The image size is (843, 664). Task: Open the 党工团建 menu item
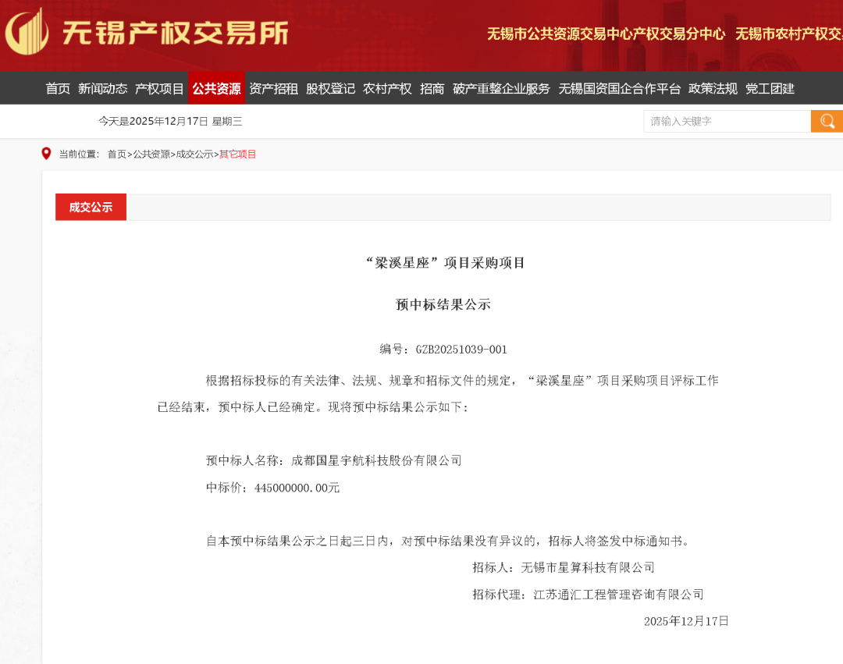point(770,88)
